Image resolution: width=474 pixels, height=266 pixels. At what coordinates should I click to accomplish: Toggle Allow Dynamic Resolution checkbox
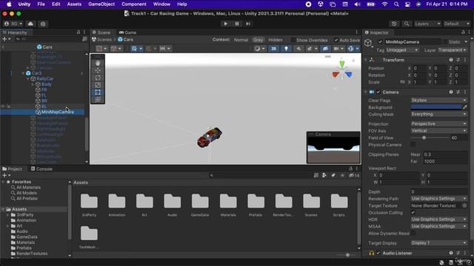click(x=413, y=233)
